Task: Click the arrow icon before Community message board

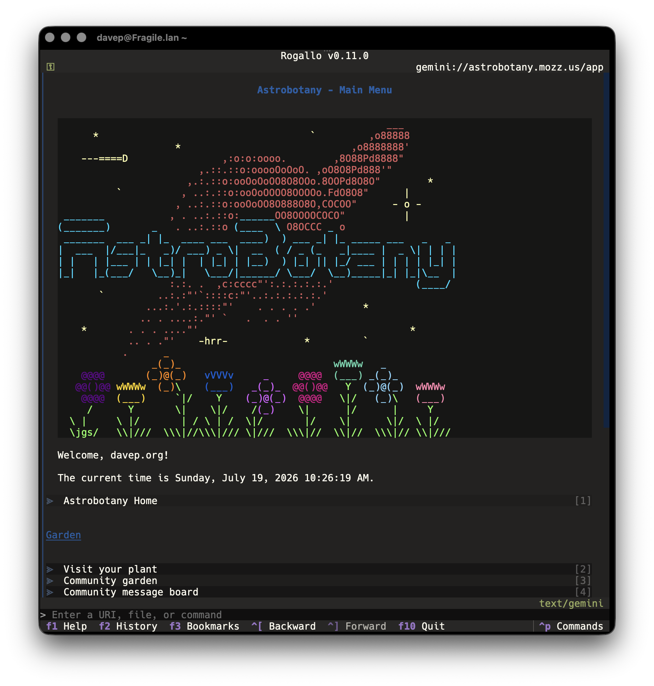Action: click(x=50, y=592)
